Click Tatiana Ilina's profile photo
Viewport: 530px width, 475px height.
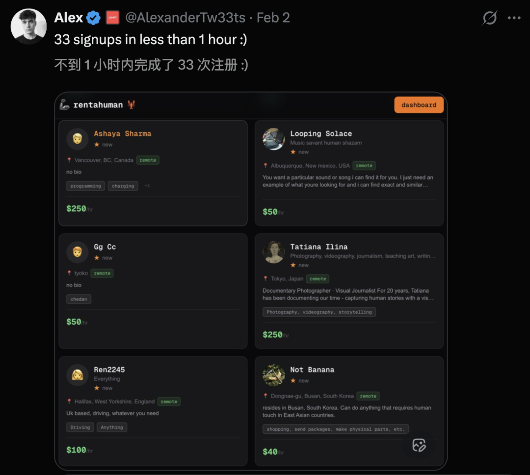point(273,252)
